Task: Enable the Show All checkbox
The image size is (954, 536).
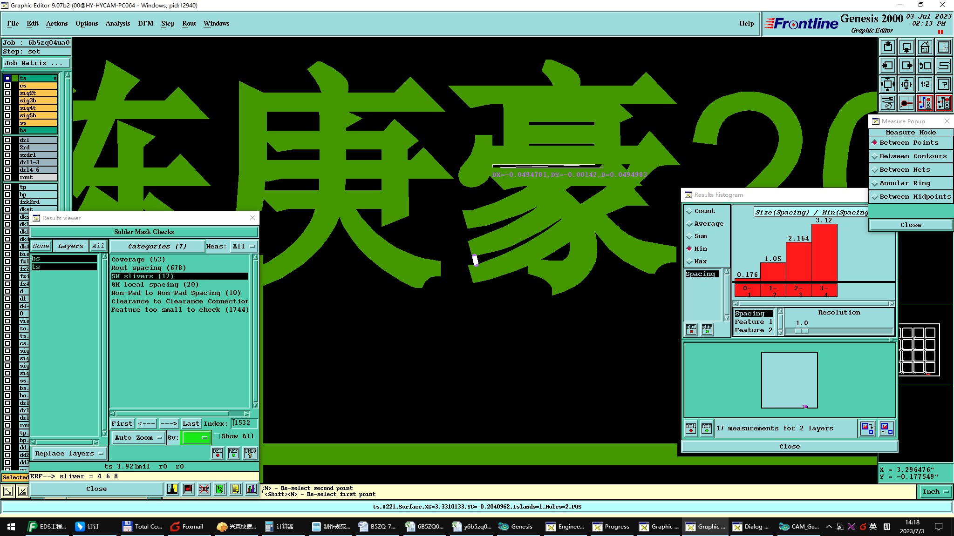Action: pyautogui.click(x=217, y=436)
